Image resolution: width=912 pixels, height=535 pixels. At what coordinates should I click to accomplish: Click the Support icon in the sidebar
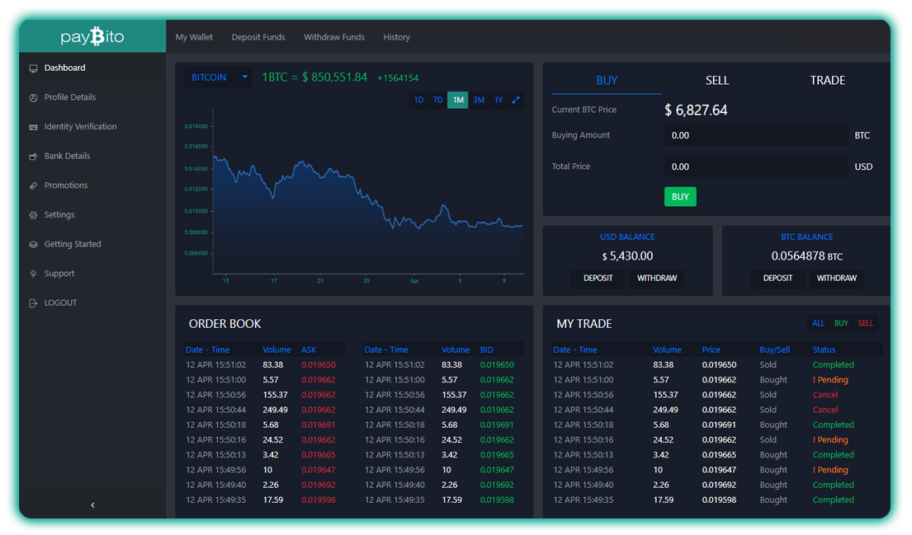tap(33, 273)
